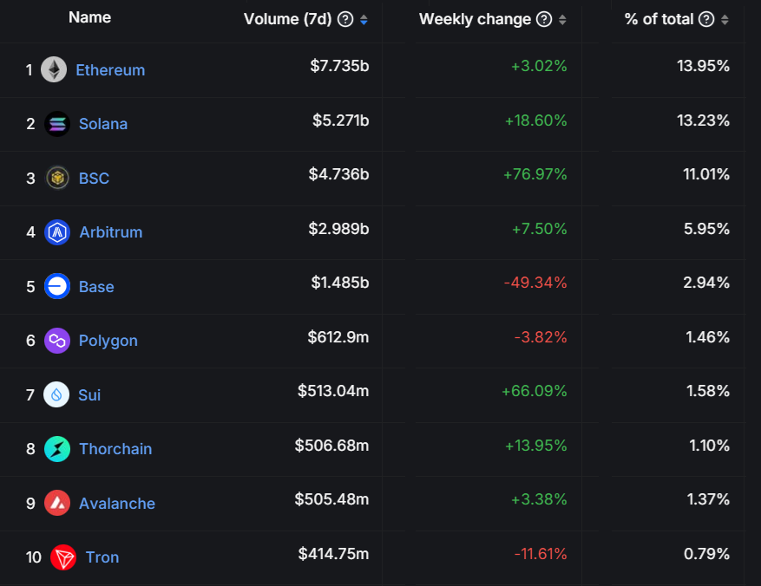The image size is (761, 586).
Task: Click the Solana logo icon
Action: pos(57,124)
